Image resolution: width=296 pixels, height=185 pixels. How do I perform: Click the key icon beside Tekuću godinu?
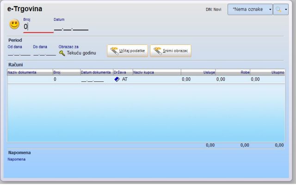click(62, 53)
